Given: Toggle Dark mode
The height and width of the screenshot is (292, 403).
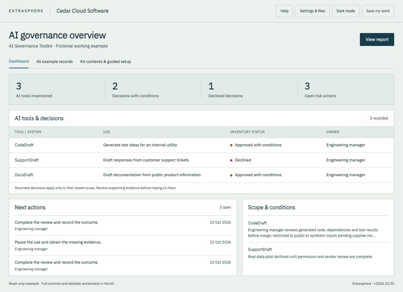Looking at the screenshot, I should click(346, 11).
